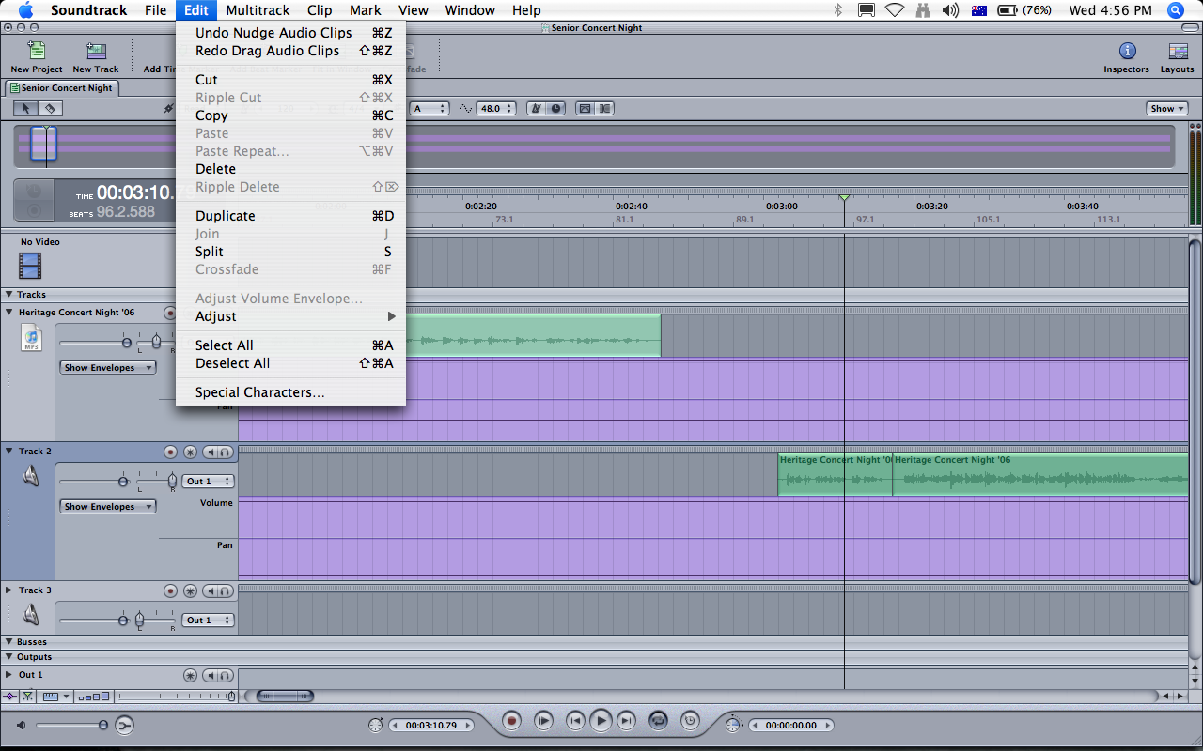The image size is (1203, 751).
Task: Click the green playhead marker in the ruler
Action: (844, 198)
